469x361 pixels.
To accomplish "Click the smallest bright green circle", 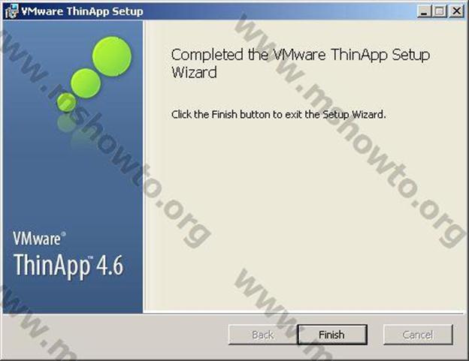I will click(x=66, y=102).
